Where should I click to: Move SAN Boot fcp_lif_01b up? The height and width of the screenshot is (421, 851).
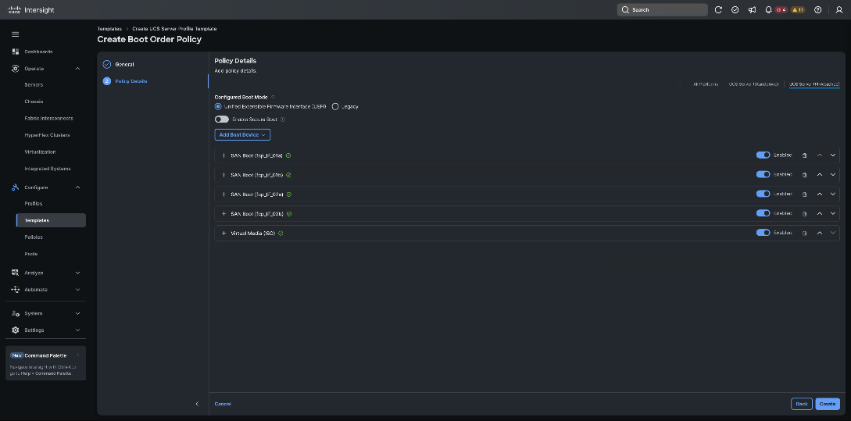(x=820, y=175)
